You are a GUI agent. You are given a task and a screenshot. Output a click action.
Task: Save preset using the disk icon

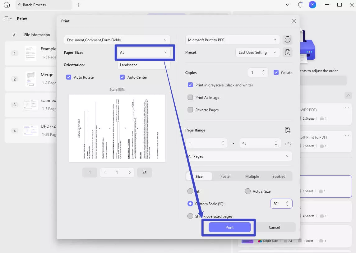click(x=287, y=52)
